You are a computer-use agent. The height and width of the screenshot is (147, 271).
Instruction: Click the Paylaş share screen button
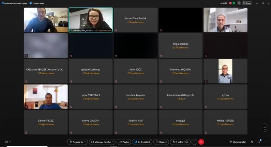124,142
